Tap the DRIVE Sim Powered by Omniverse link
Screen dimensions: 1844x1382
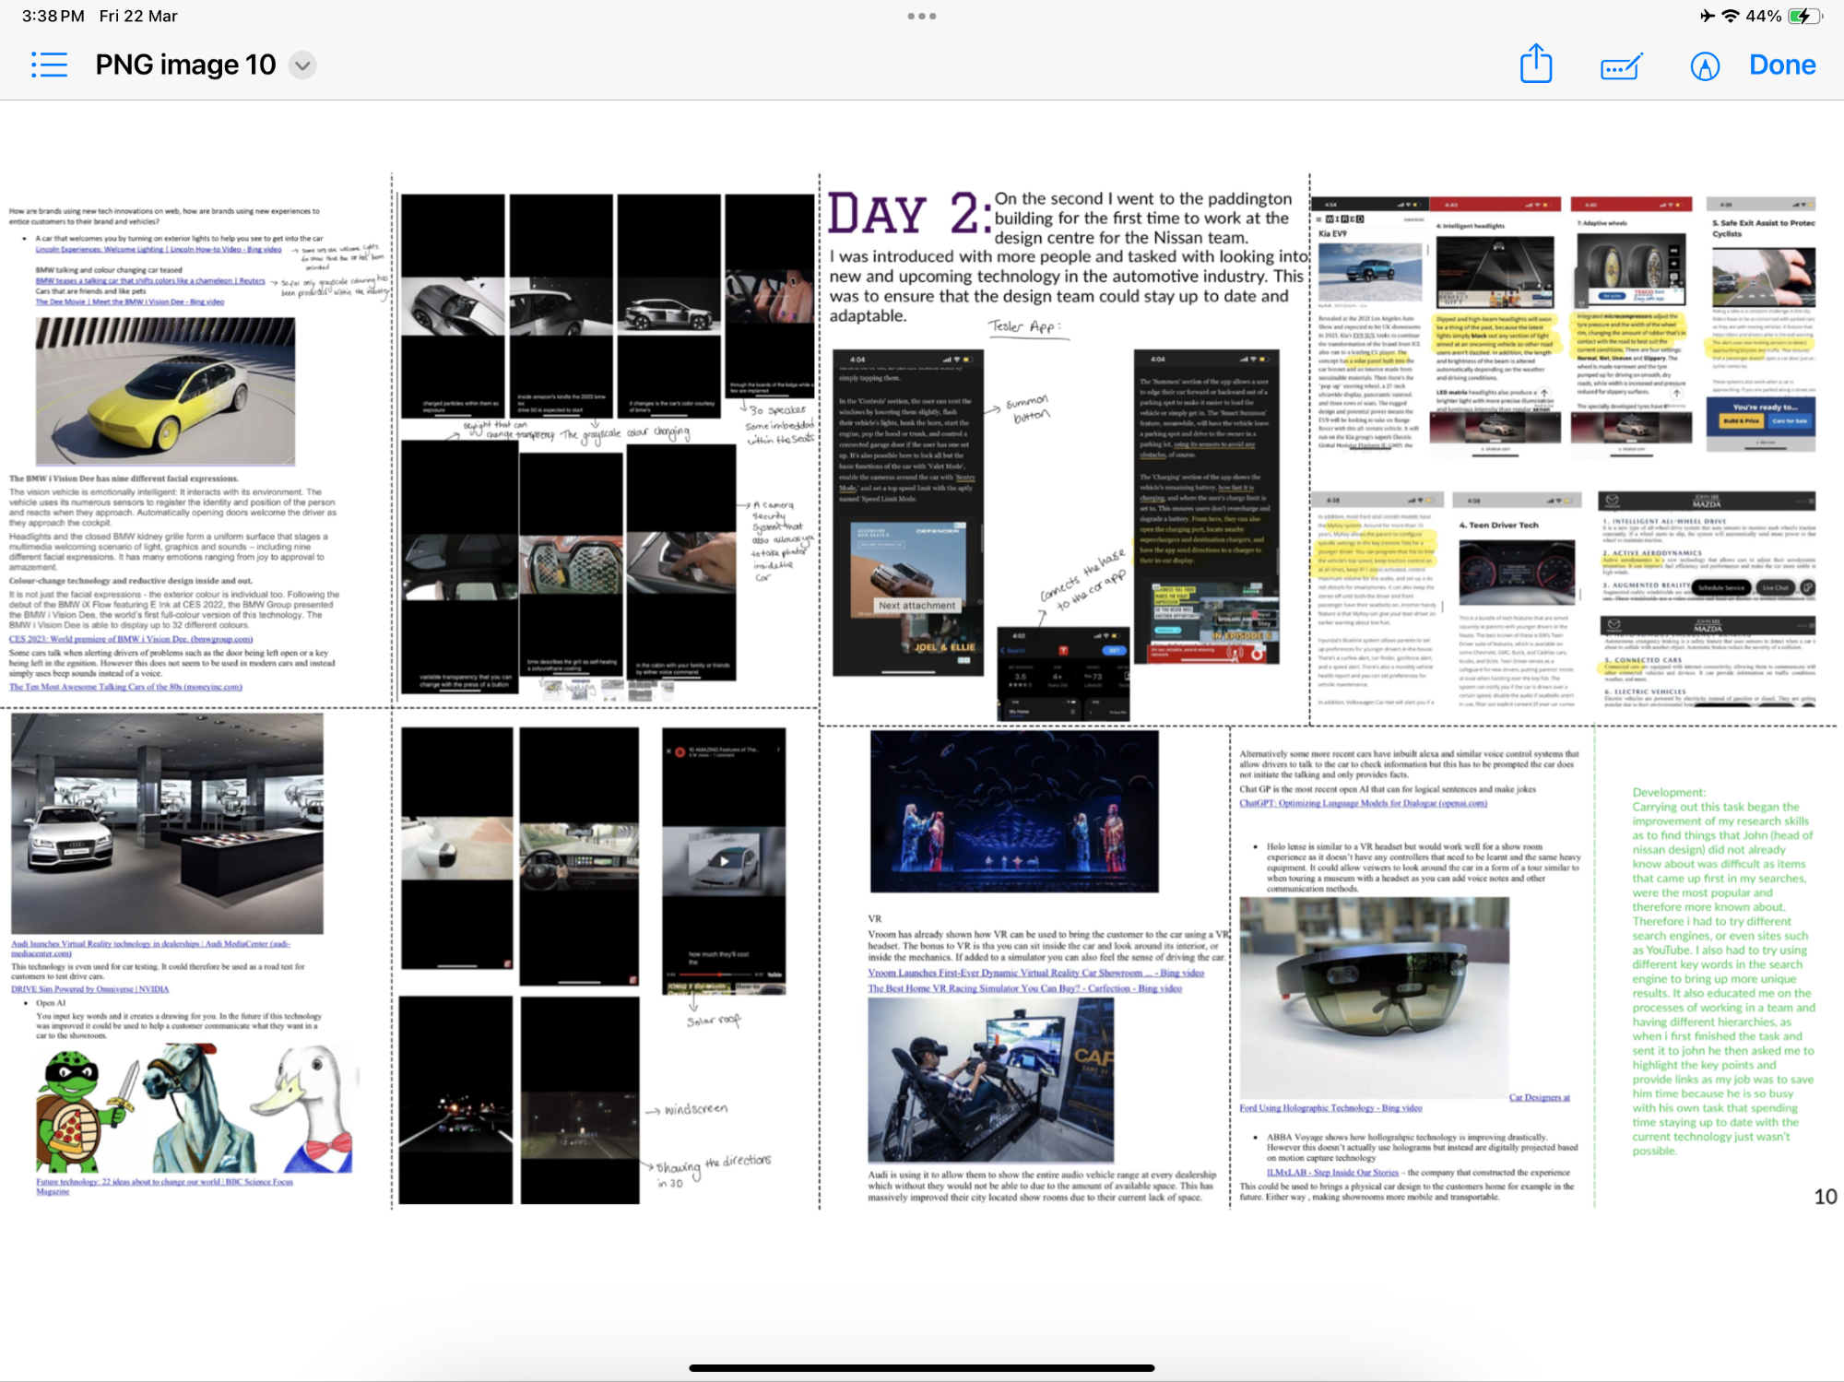click(x=89, y=989)
